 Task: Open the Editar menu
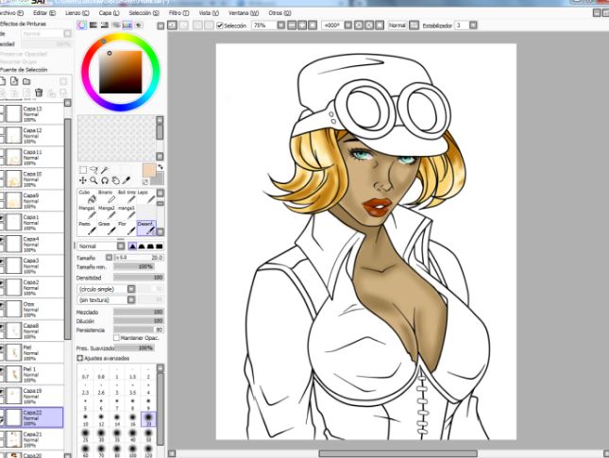tap(43, 13)
